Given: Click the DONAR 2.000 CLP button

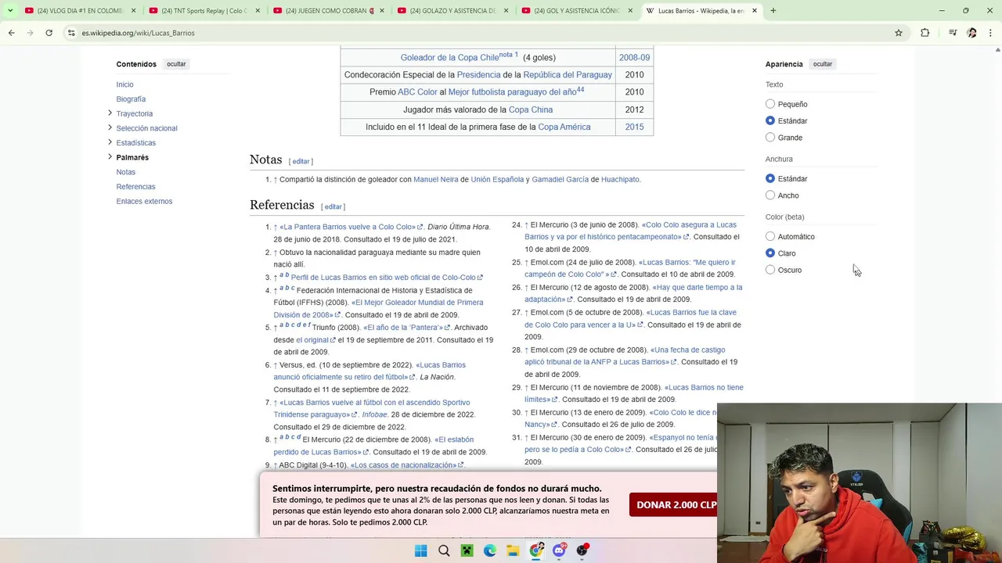Looking at the screenshot, I should click(676, 505).
